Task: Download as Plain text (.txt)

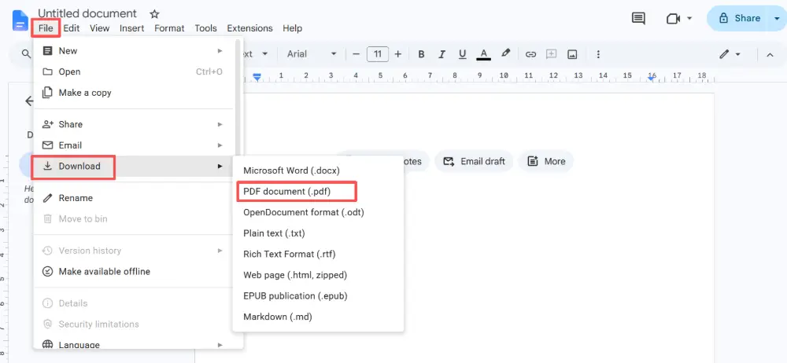Action: 318,233
